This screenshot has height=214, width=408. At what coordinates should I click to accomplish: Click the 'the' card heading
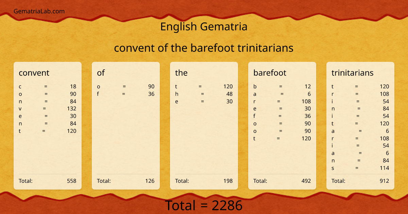point(181,73)
